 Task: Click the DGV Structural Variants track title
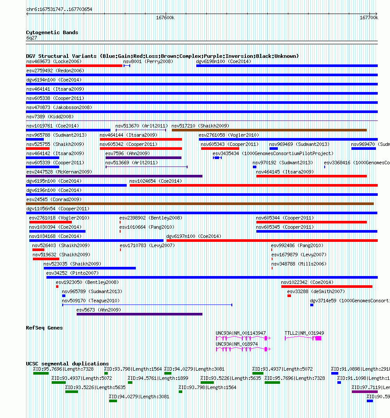162,56
